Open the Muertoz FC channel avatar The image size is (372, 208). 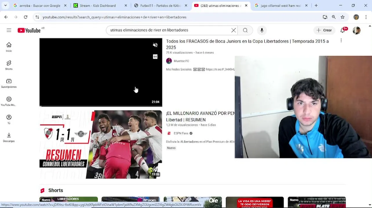(x=169, y=61)
